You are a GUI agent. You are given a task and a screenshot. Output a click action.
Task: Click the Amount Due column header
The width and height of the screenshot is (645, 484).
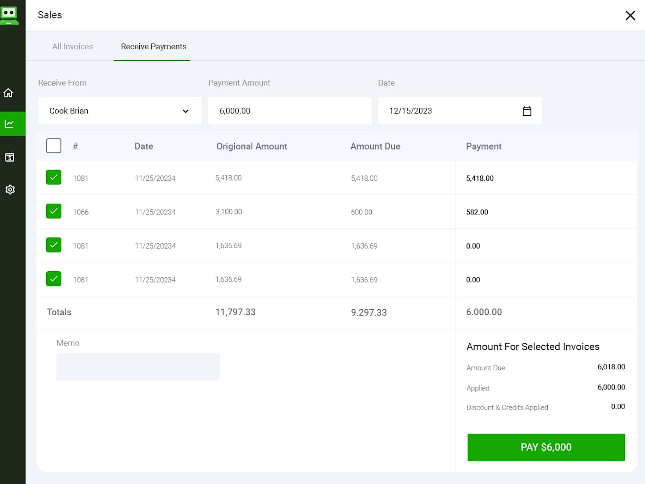[x=375, y=146]
